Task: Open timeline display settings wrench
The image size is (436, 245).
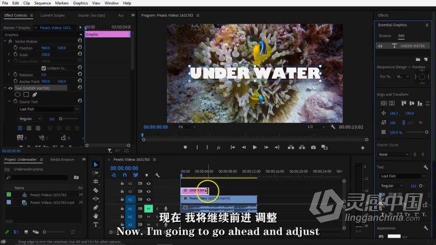Action: click(x=157, y=175)
